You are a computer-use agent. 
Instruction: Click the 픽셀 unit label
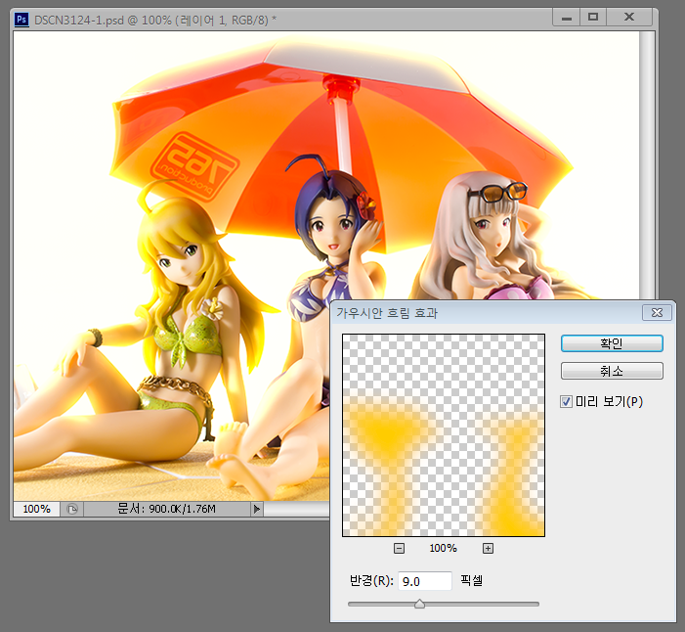pos(471,581)
